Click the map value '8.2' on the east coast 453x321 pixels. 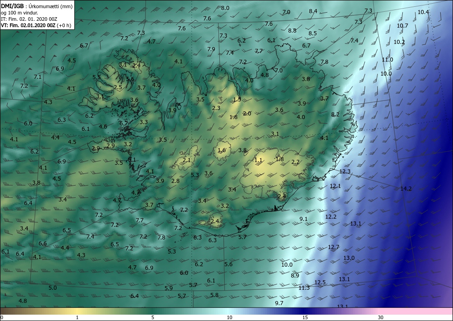pos(335,114)
